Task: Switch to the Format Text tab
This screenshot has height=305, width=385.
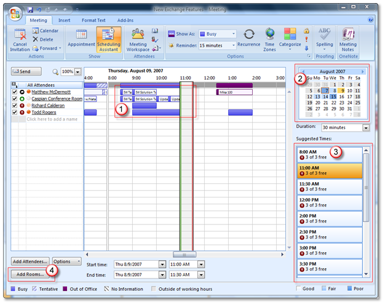Action: tap(93, 20)
